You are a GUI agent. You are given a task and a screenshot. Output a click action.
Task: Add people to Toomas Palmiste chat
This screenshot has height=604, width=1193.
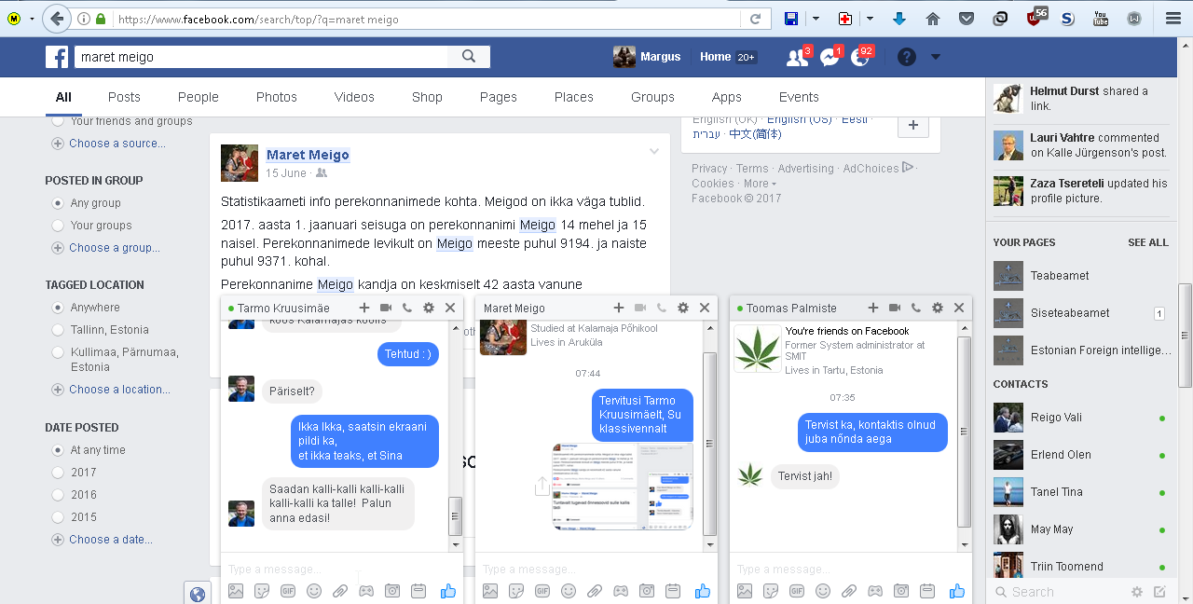pyautogui.click(x=873, y=308)
